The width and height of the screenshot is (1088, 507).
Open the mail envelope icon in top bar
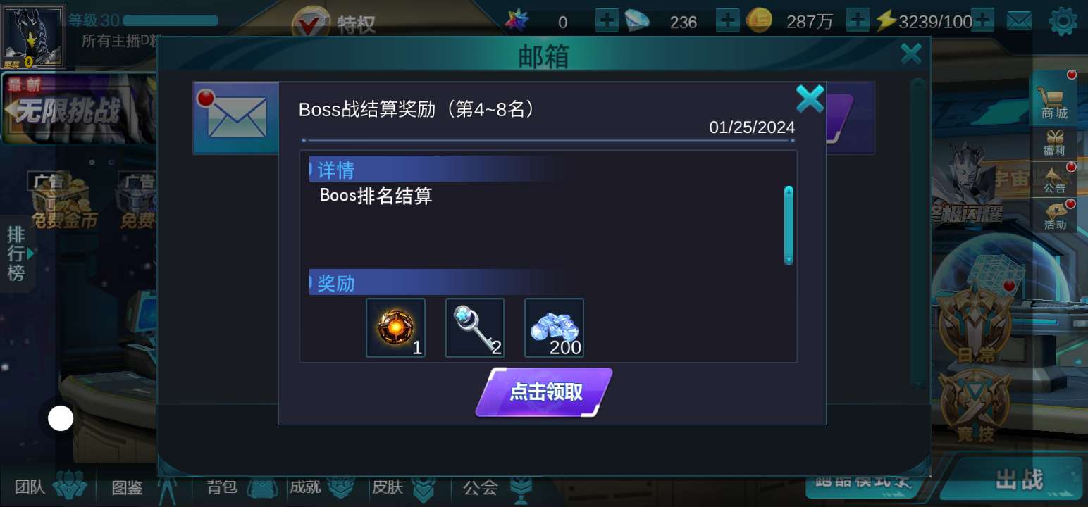tap(1019, 22)
